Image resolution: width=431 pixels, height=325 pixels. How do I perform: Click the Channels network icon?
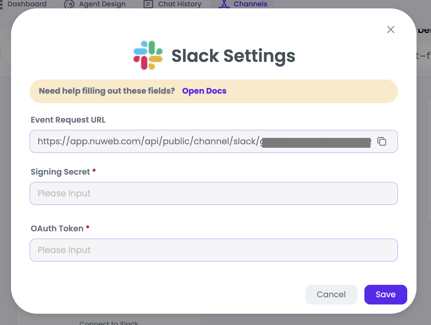click(x=224, y=4)
